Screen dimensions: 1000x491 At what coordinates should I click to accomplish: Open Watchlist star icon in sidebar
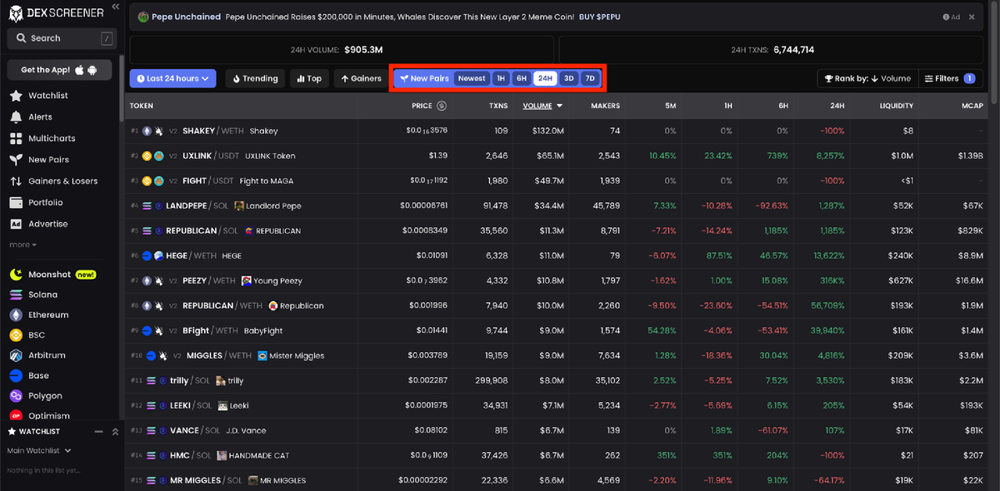[x=16, y=96]
